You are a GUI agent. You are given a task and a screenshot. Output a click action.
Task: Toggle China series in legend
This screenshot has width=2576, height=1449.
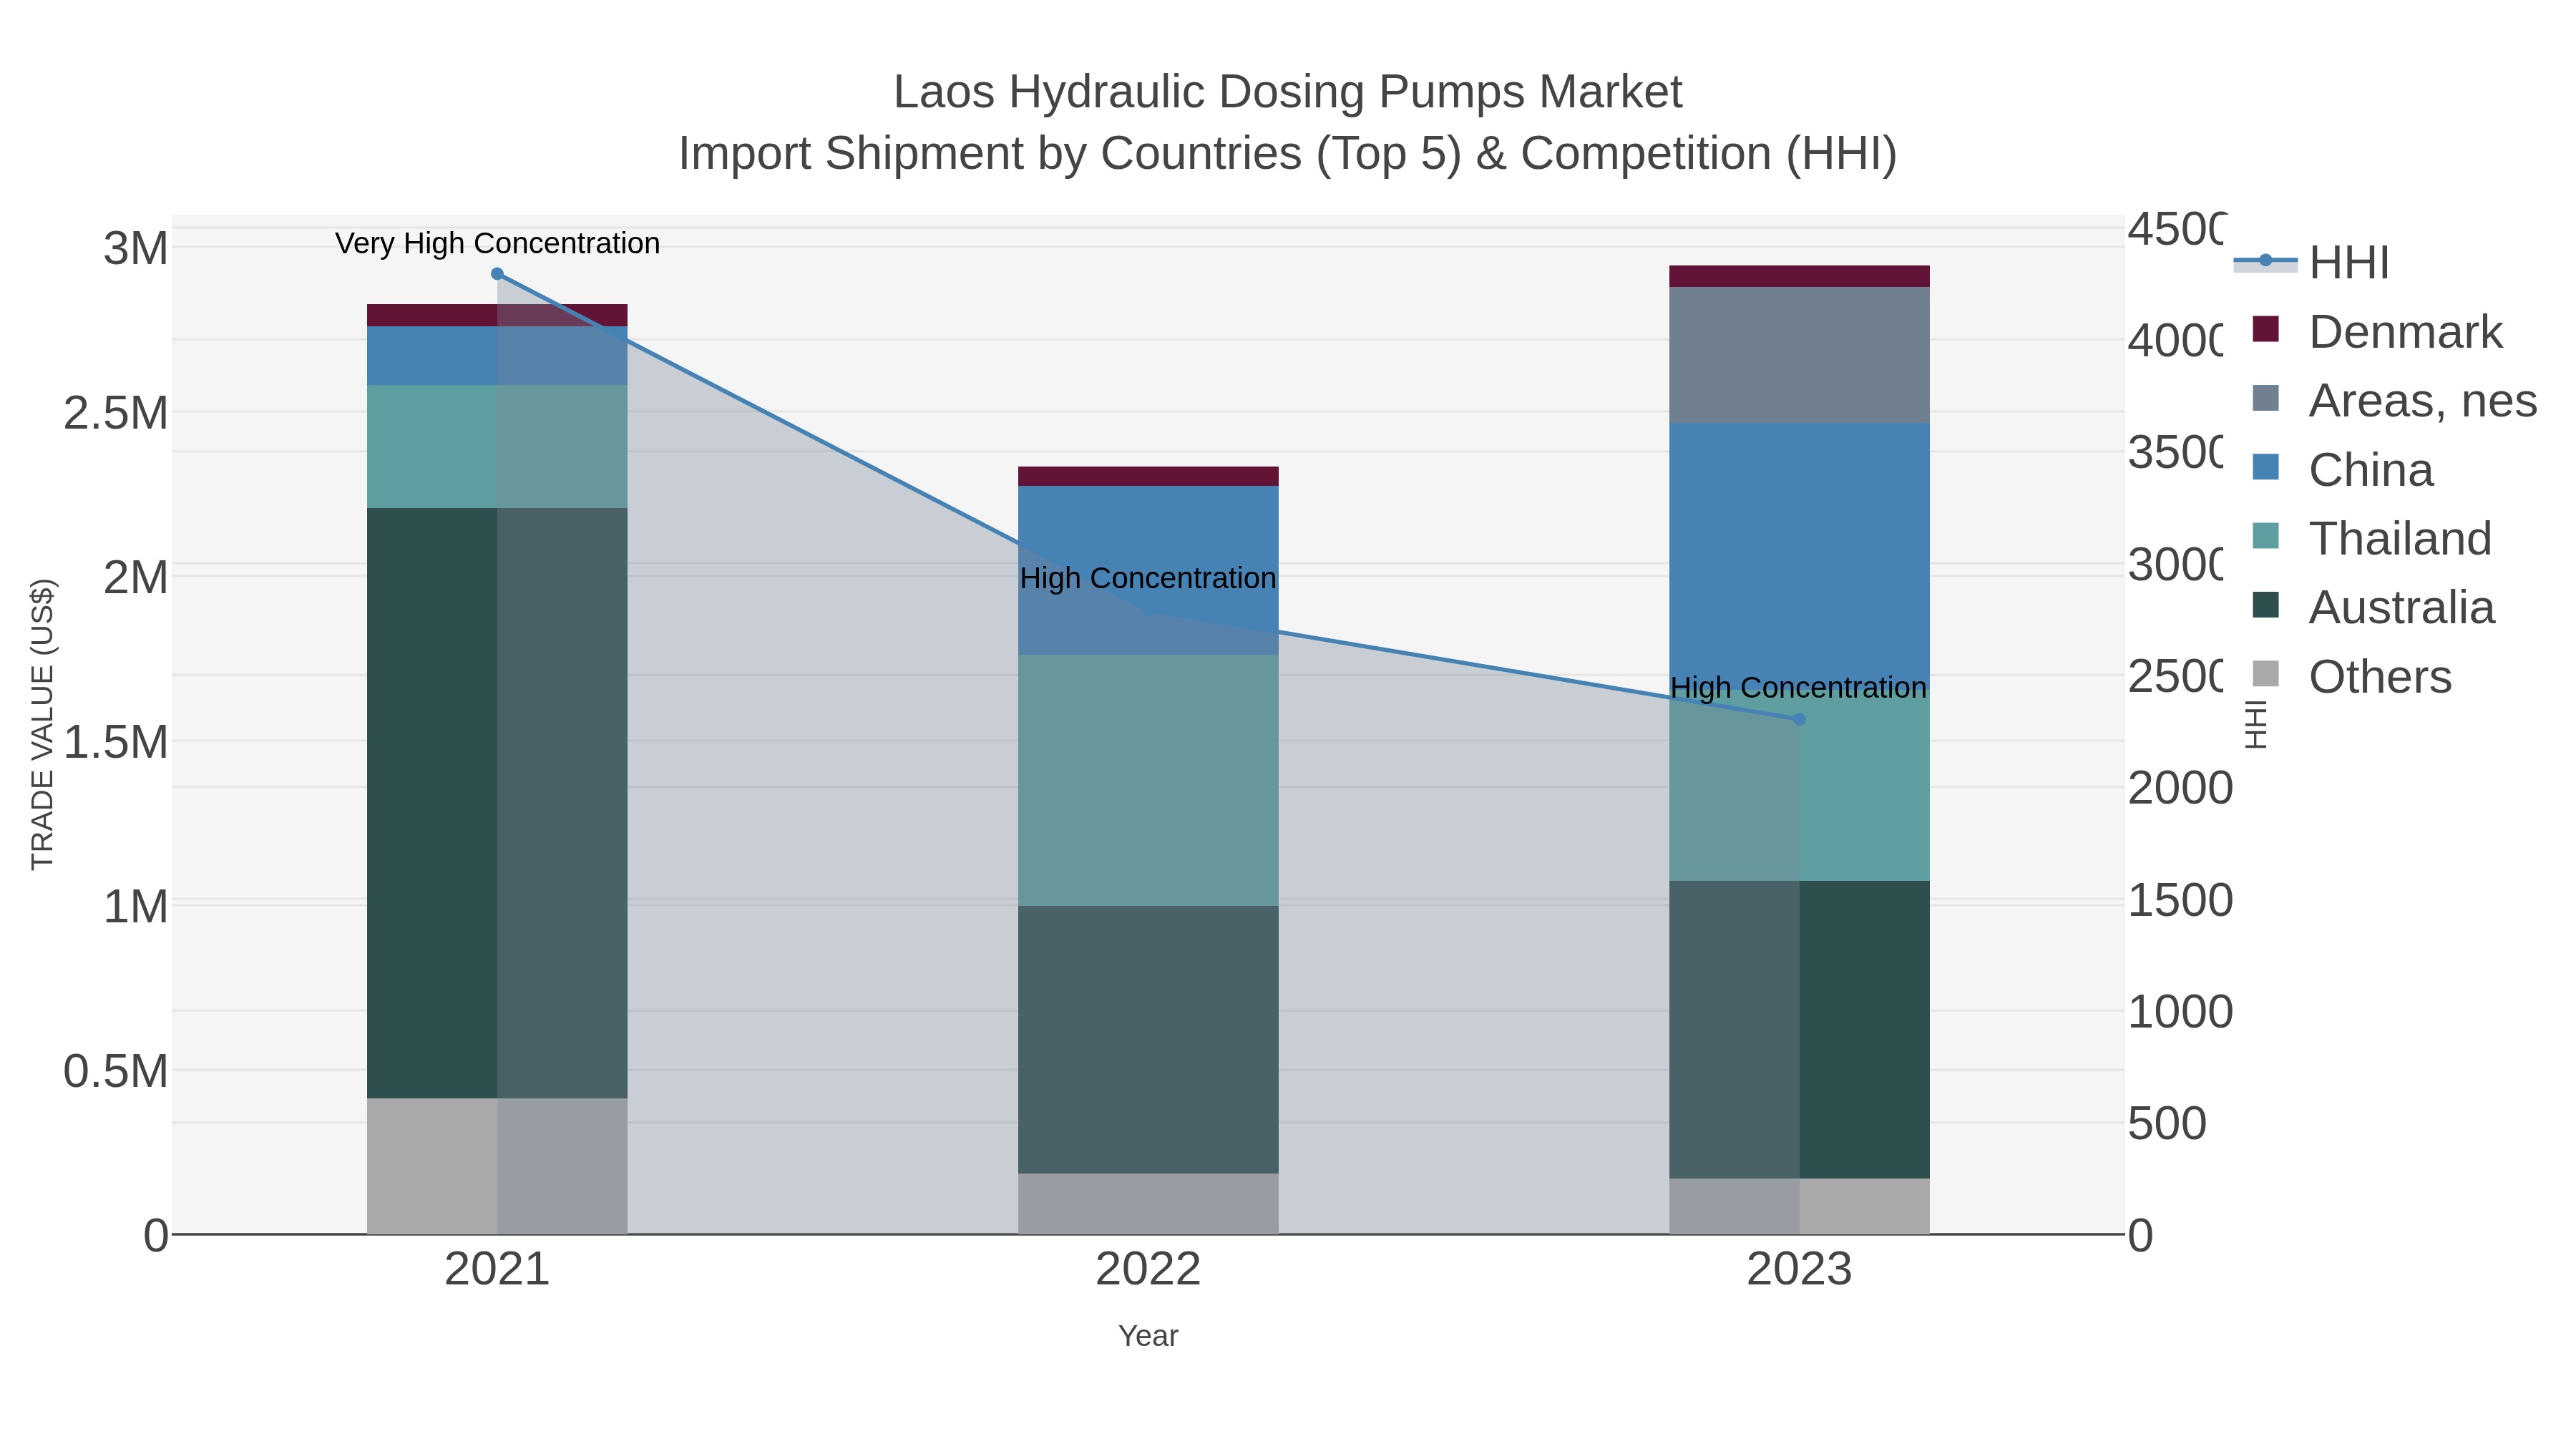tap(2342, 470)
